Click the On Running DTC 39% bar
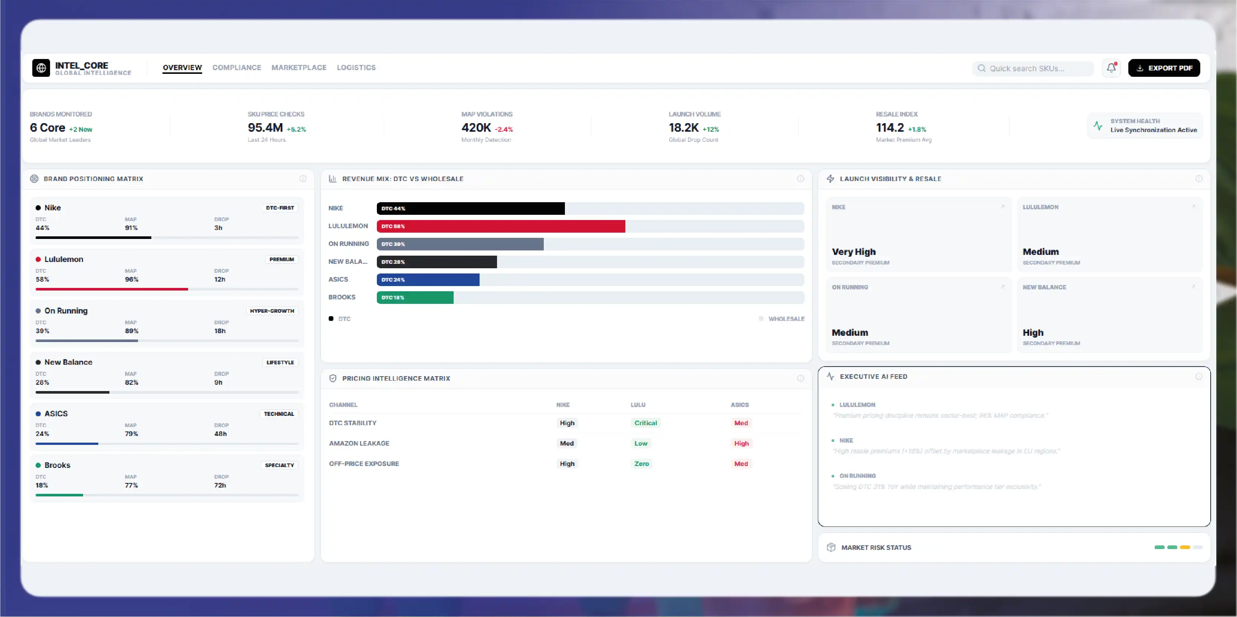Screen dimensions: 1237x617 point(460,244)
